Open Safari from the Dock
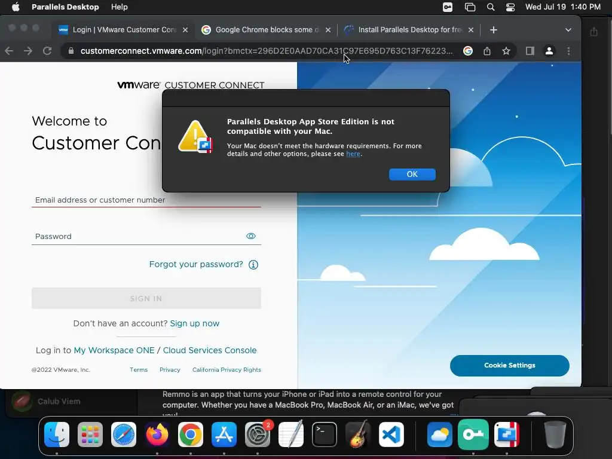The width and height of the screenshot is (612, 459). (124, 434)
